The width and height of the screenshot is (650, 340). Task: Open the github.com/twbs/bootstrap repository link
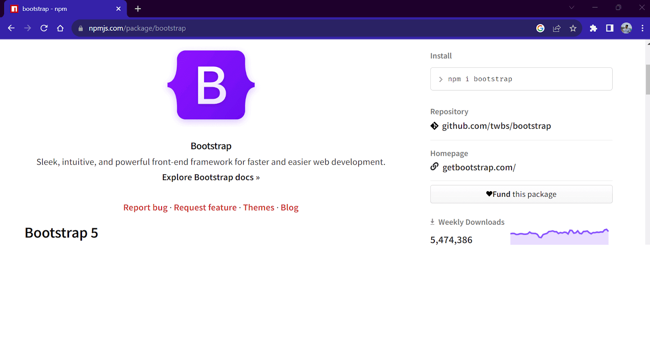tap(496, 126)
